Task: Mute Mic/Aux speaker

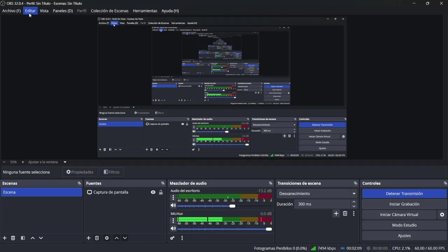Action: [173, 229]
